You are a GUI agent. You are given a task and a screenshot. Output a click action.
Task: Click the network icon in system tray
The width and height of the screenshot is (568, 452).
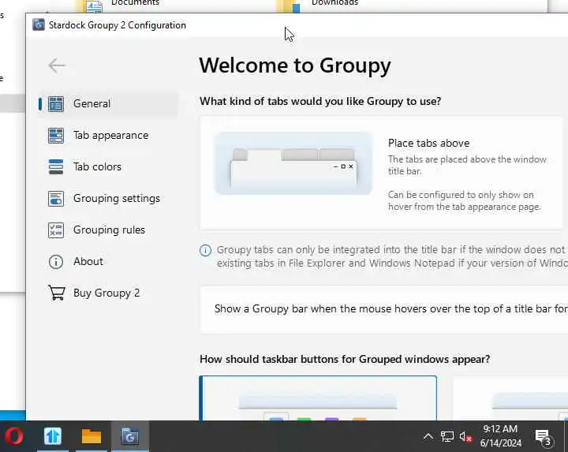click(447, 436)
